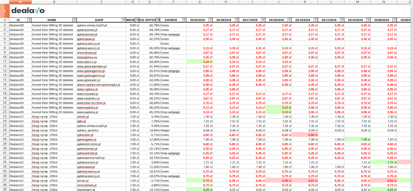Click the SHOP header cell text
Viewport: 413px width, 191px height.
[x=99, y=20]
